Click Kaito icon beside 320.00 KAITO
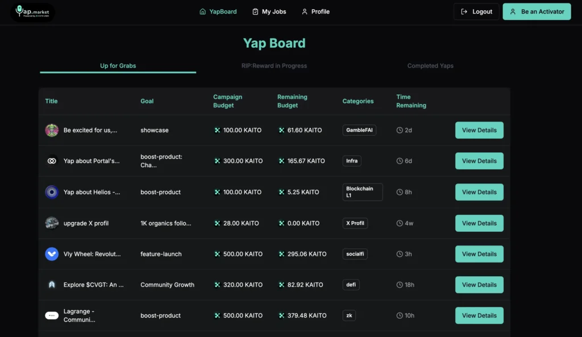The height and width of the screenshot is (337, 582). tap(217, 285)
